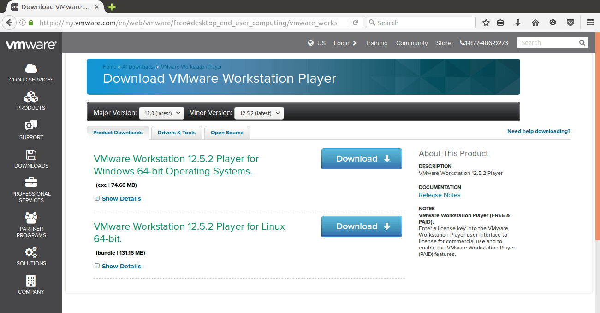Click the DOCUMENTATION label
This screenshot has height=313, width=600.
pyautogui.click(x=440, y=187)
